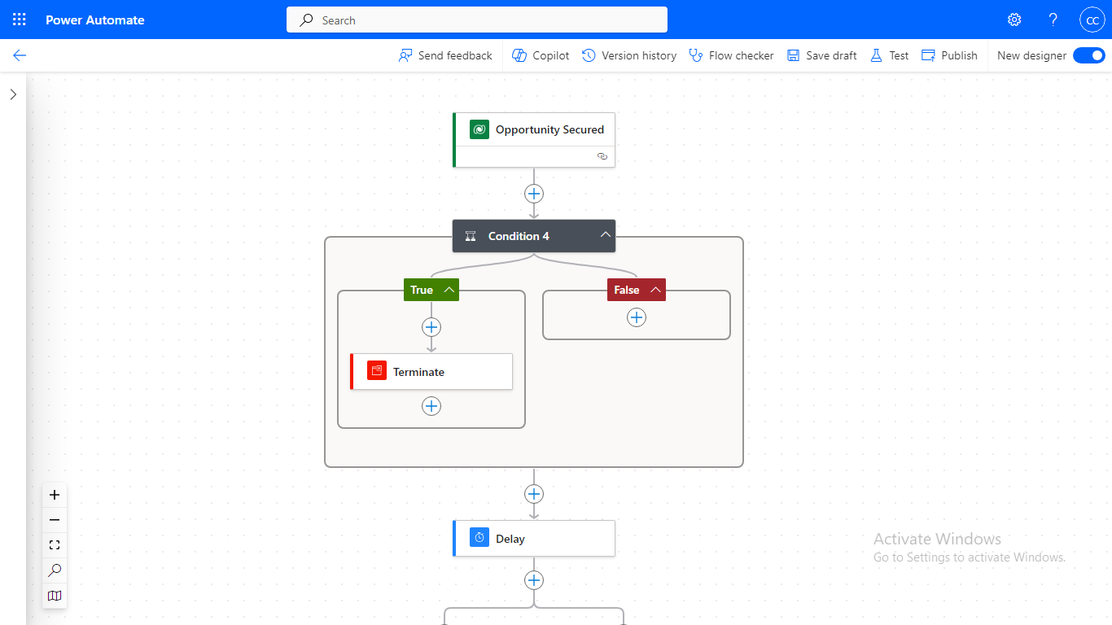Open the settings gear icon
Image resolution: width=1112 pixels, height=625 pixels.
(x=1014, y=20)
